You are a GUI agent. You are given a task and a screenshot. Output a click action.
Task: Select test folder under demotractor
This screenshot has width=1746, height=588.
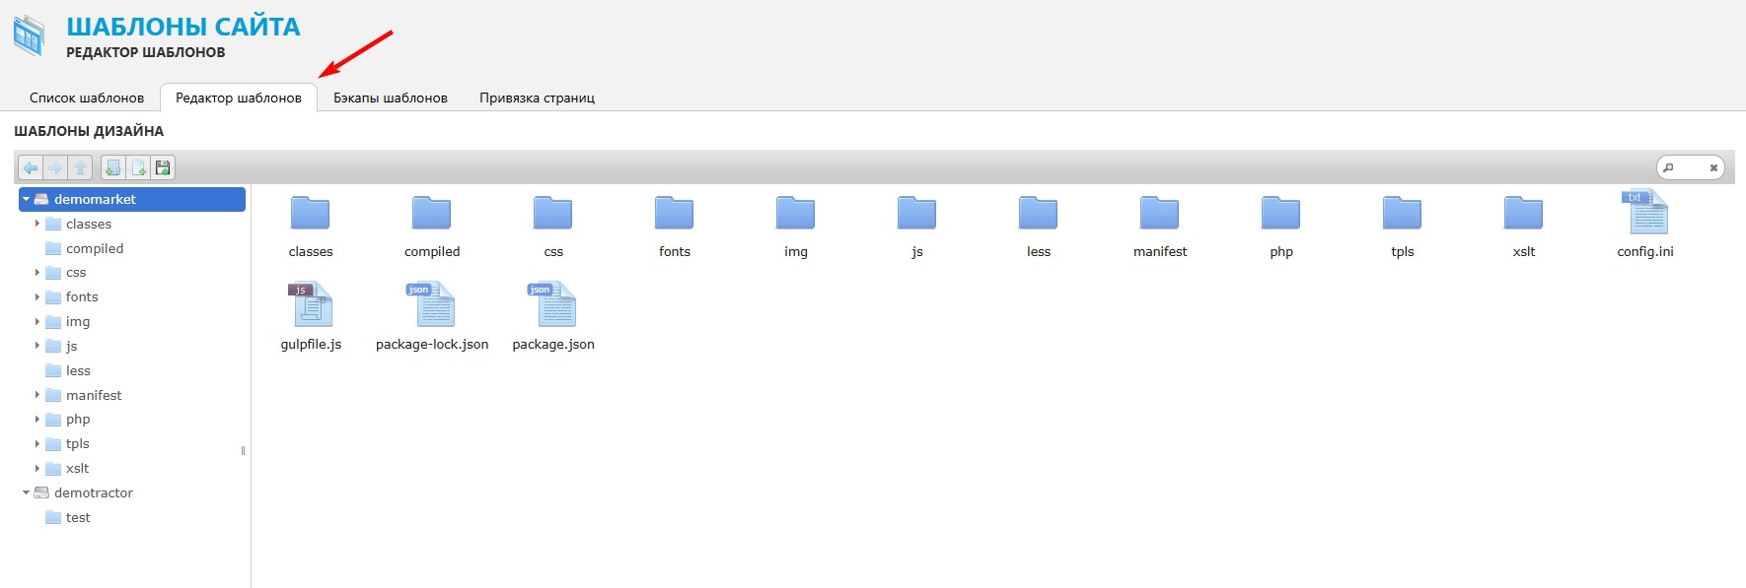tap(78, 517)
